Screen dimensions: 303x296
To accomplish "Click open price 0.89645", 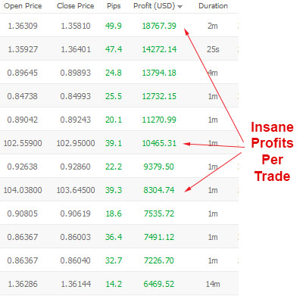I will coord(23,73).
